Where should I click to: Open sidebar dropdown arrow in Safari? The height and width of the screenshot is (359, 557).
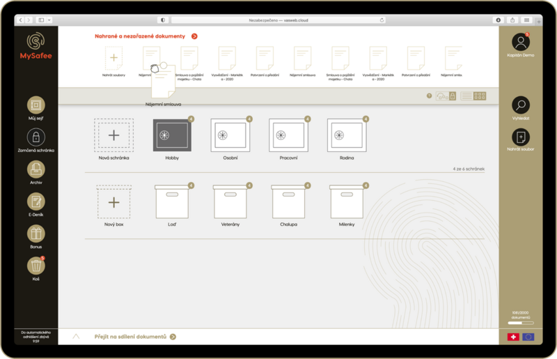(x=49, y=20)
